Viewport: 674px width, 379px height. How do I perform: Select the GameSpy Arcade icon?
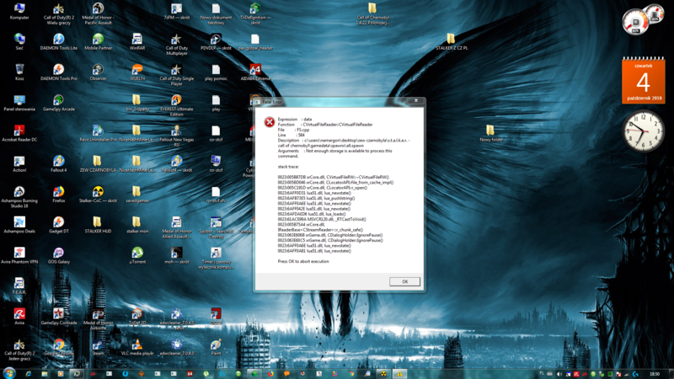coord(59,103)
